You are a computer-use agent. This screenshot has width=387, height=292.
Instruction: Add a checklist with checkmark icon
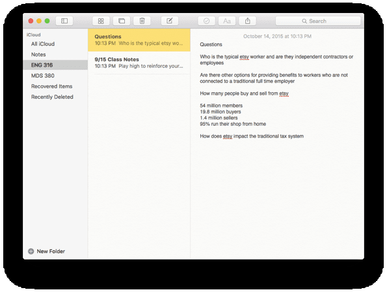point(207,21)
